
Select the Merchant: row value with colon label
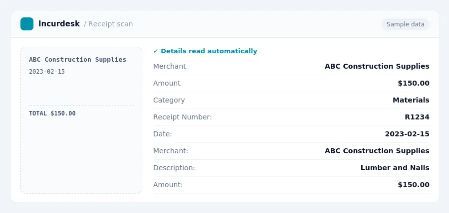tap(377, 151)
